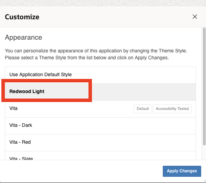Screen dimensions: 206x183
Task: Click the dialog header bar beside Customize
Action: [x=115, y=17]
